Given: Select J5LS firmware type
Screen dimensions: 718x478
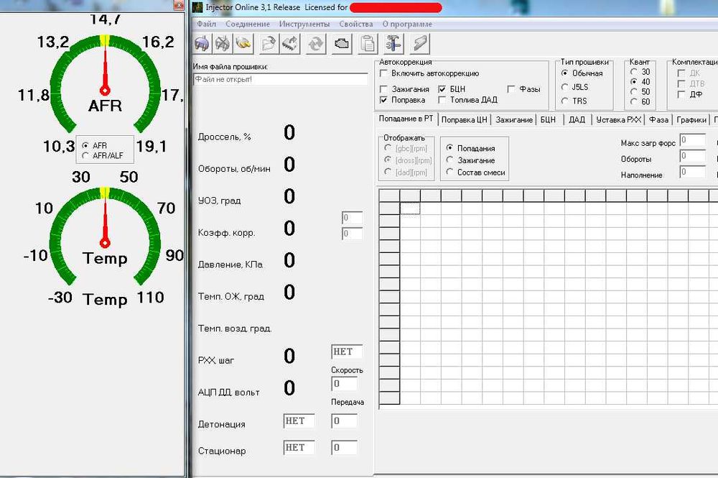Looking at the screenshot, I should (x=564, y=87).
